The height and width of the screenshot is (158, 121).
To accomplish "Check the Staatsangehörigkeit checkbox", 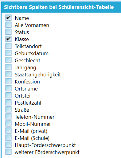I will [x=8, y=74].
